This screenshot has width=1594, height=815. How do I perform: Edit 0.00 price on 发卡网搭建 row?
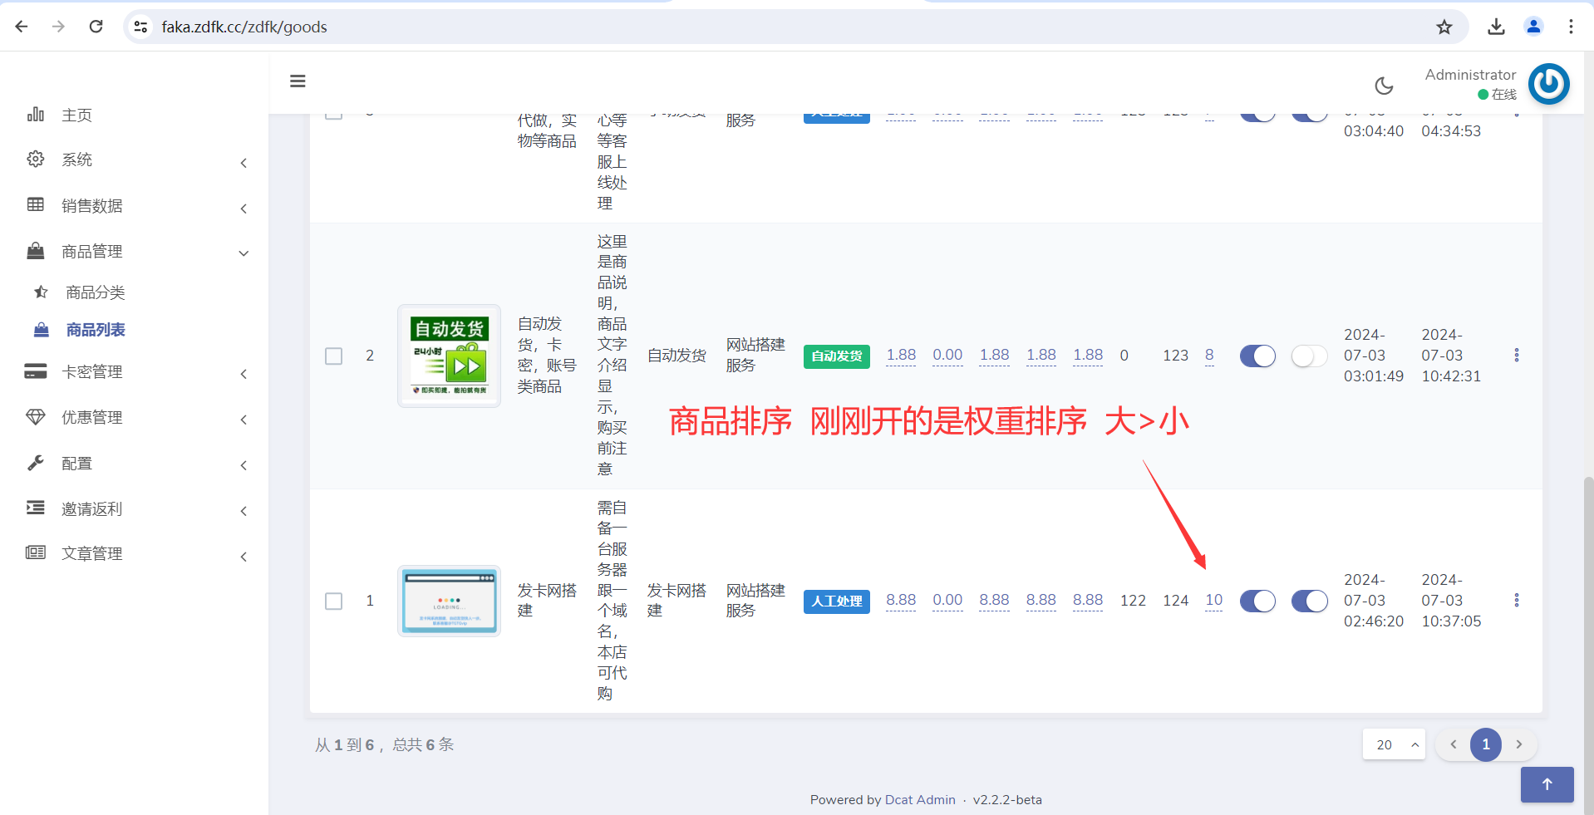[947, 600]
